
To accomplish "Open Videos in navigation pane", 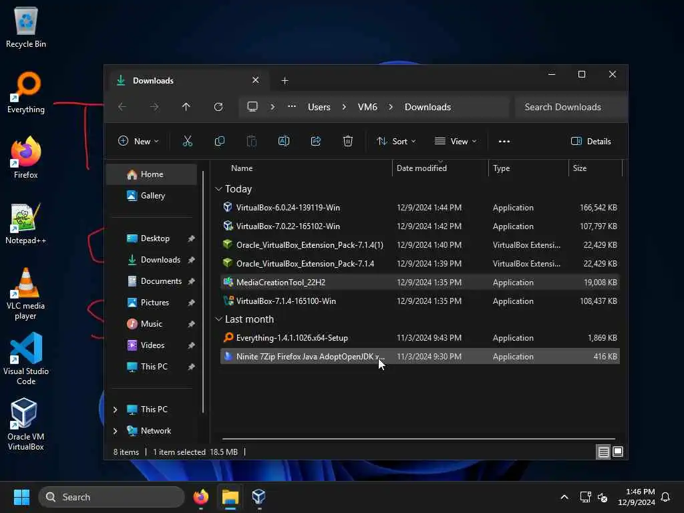I will click(x=152, y=345).
